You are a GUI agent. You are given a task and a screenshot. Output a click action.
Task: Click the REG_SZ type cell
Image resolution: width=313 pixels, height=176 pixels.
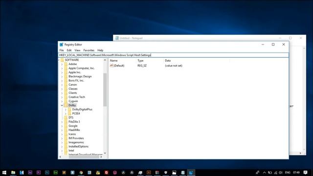(142, 66)
